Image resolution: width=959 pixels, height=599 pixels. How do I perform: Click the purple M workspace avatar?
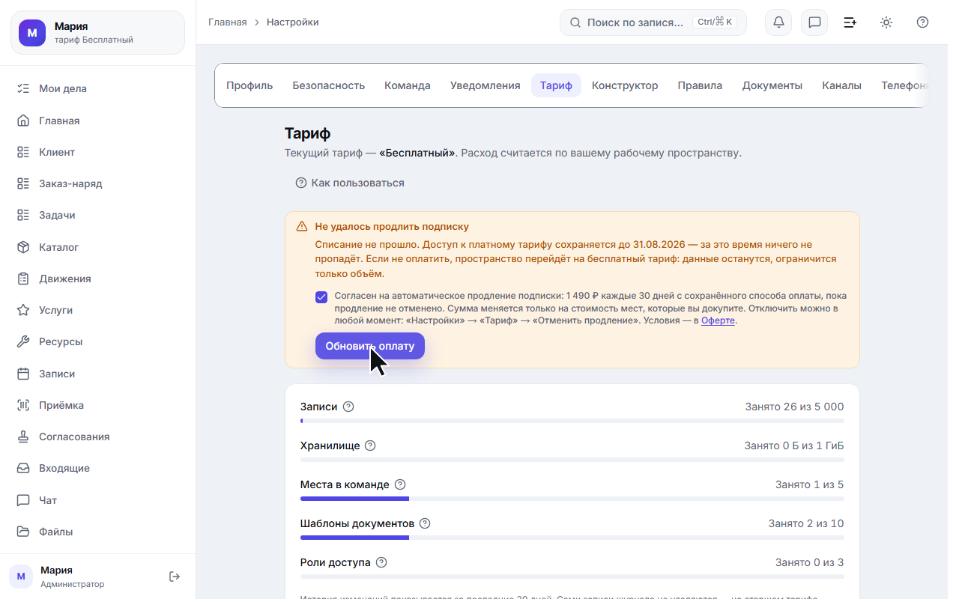(x=32, y=33)
